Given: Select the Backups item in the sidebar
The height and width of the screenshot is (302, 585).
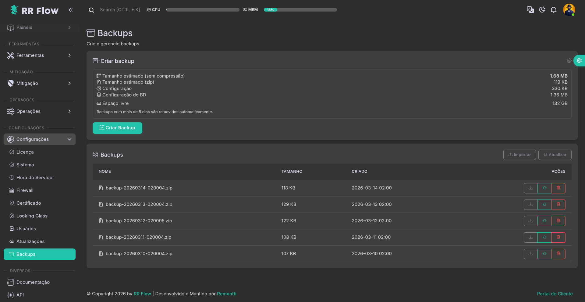Looking at the screenshot, I should click(x=26, y=254).
